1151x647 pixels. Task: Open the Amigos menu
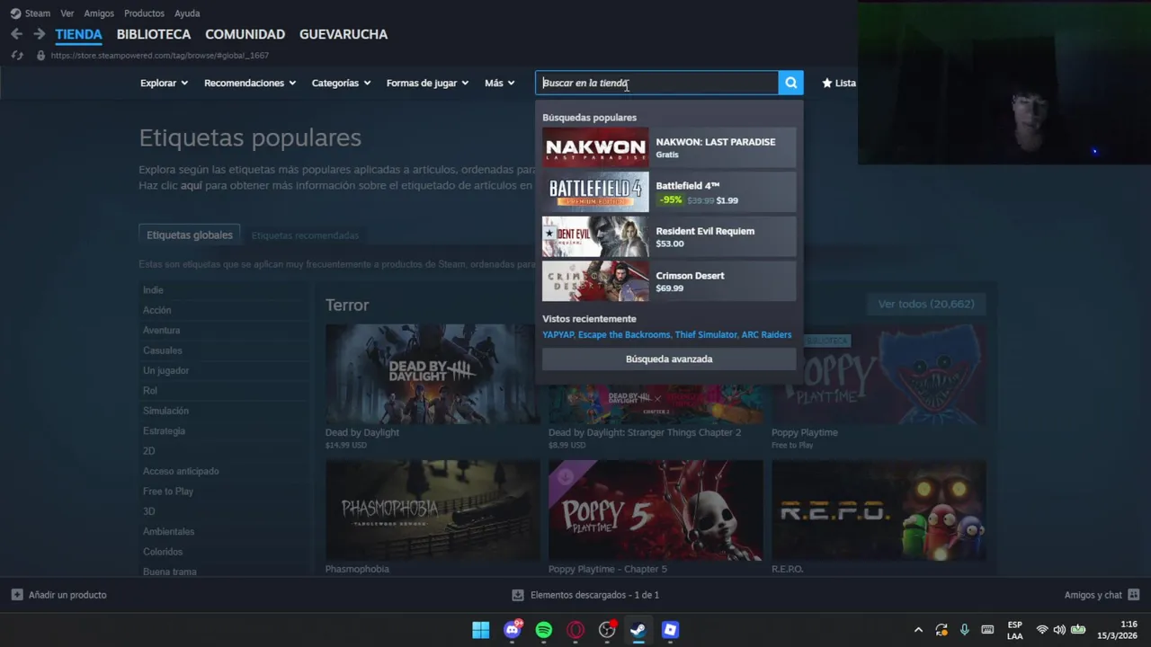pyautogui.click(x=99, y=13)
